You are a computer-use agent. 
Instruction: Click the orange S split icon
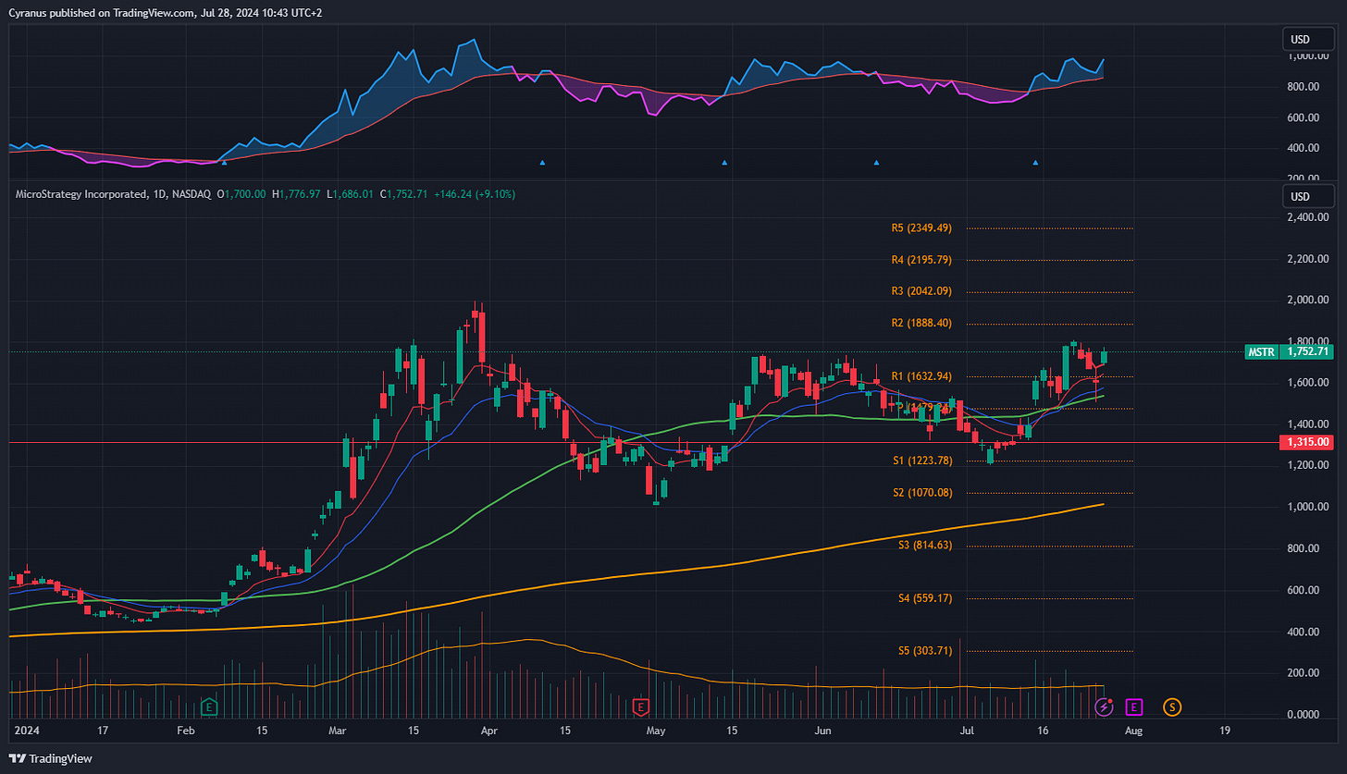pos(1172,707)
